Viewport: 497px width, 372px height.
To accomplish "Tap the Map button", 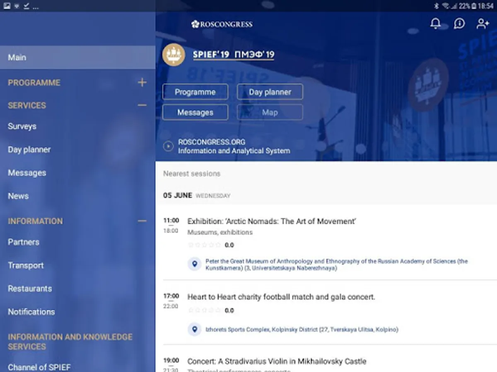I will point(270,112).
